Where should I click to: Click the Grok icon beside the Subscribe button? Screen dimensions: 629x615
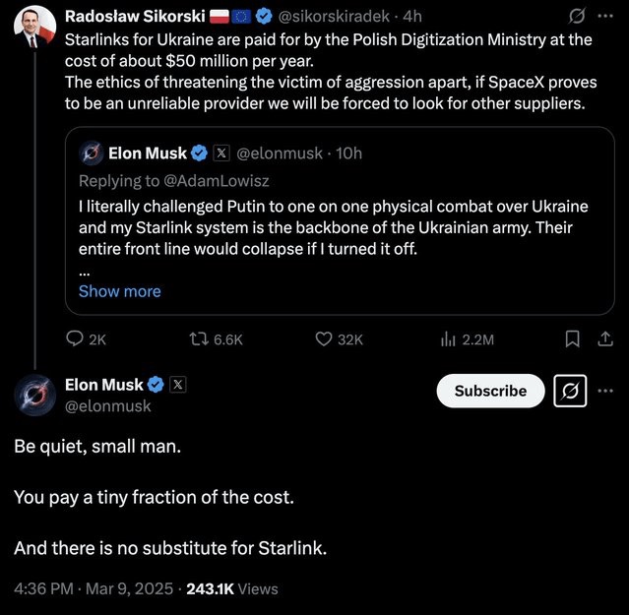[x=572, y=391]
